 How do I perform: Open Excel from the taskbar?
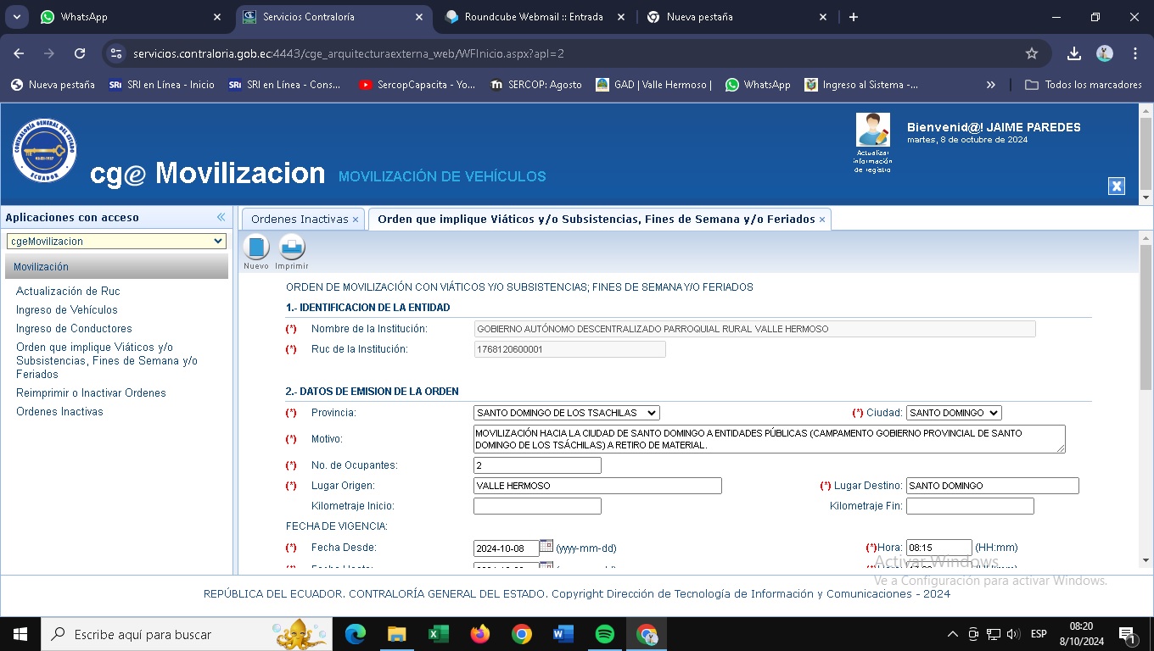tap(439, 634)
